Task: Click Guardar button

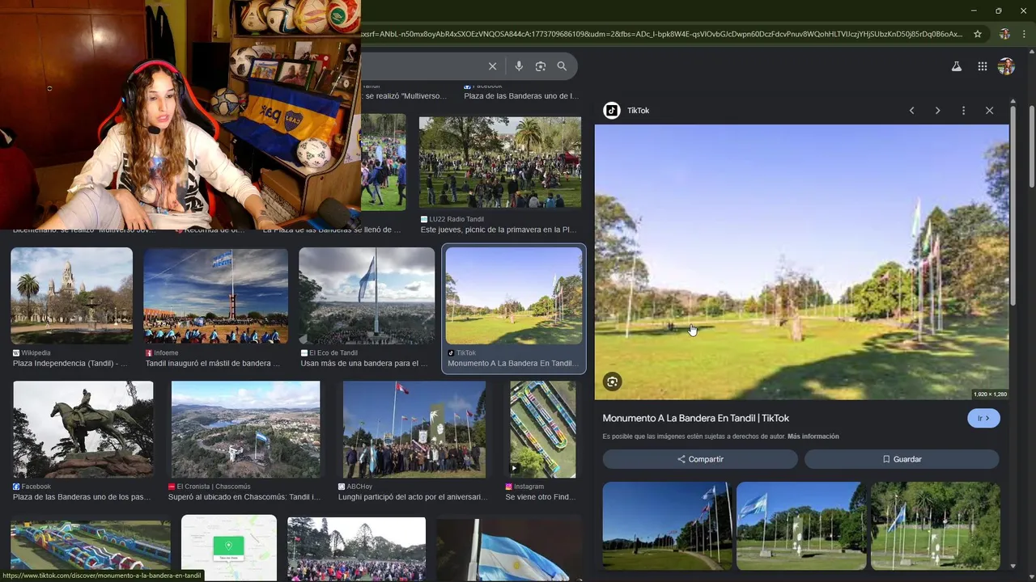Action: click(902, 459)
